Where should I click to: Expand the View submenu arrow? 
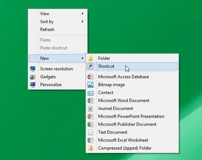tap(82, 13)
